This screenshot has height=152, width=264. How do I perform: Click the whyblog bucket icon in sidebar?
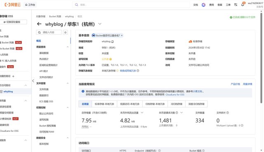tap(1, 91)
